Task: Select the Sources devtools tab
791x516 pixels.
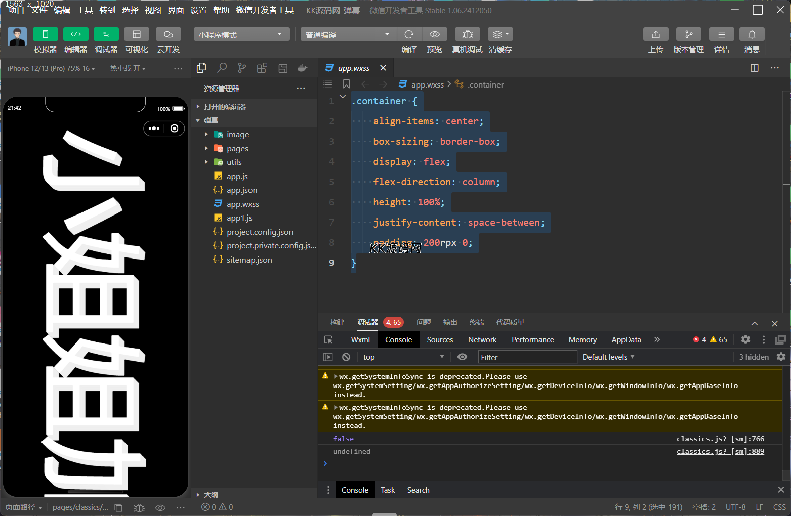Action: pos(440,340)
